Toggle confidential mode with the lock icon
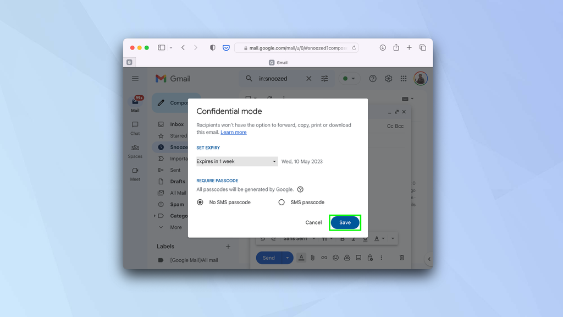 pyautogui.click(x=369, y=258)
